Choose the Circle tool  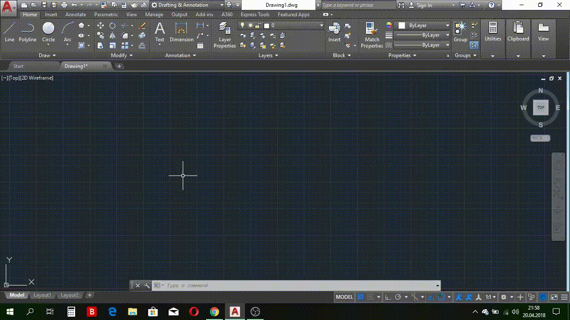point(49,32)
